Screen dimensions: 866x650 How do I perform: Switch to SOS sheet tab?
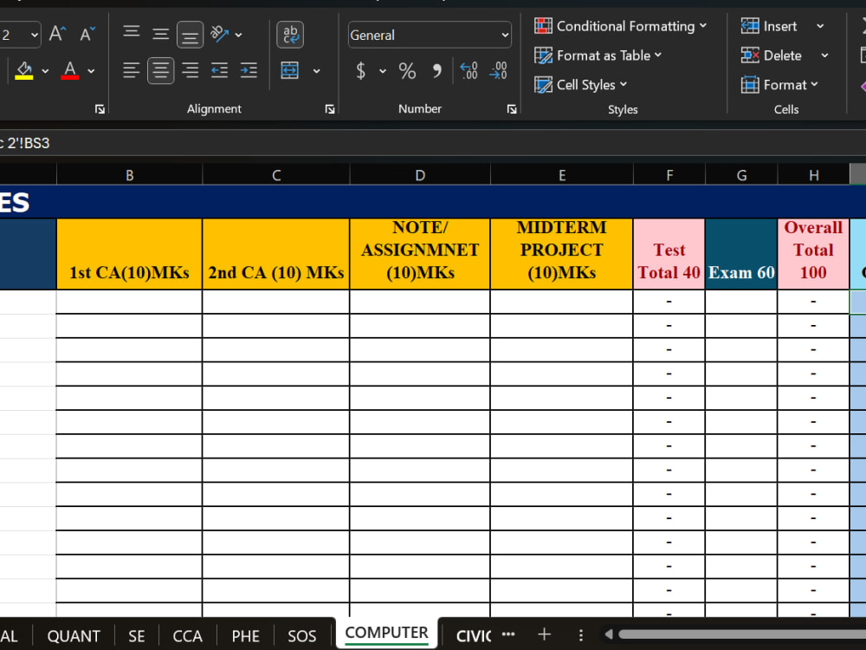tap(302, 636)
